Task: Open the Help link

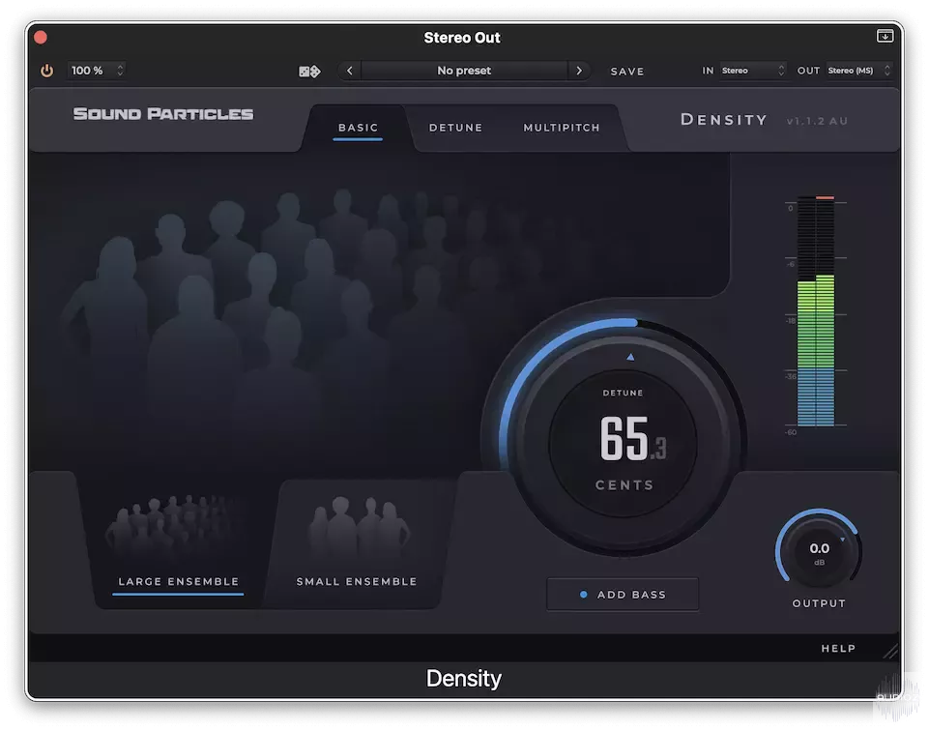Action: click(x=838, y=649)
